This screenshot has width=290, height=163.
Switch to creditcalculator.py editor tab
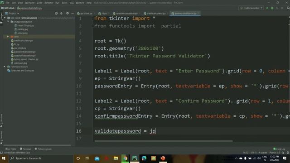[x=155, y=13]
